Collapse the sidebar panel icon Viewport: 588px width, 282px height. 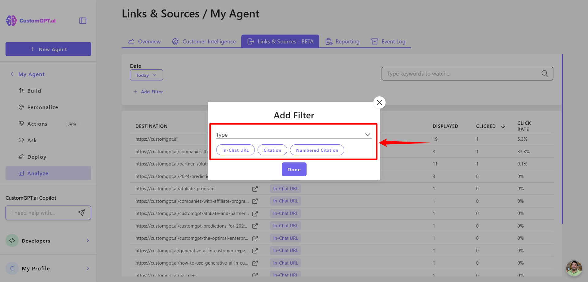pyautogui.click(x=83, y=20)
